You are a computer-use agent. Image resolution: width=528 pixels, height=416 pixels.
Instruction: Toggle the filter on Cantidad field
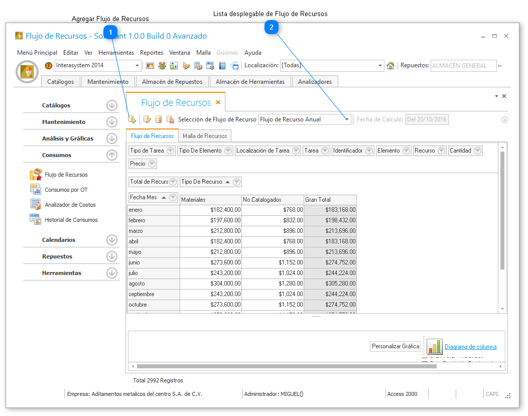point(477,151)
